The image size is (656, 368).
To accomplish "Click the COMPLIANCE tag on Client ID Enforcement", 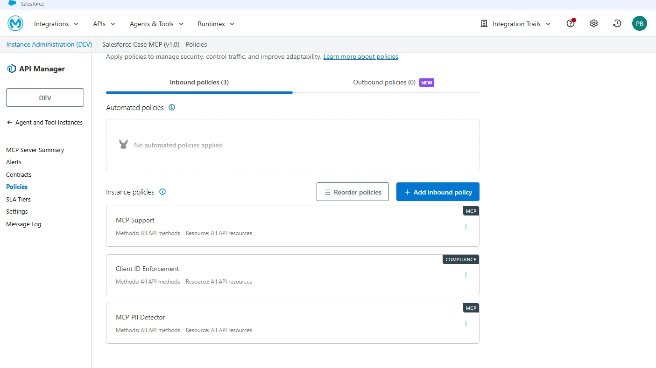I will 461,259.
